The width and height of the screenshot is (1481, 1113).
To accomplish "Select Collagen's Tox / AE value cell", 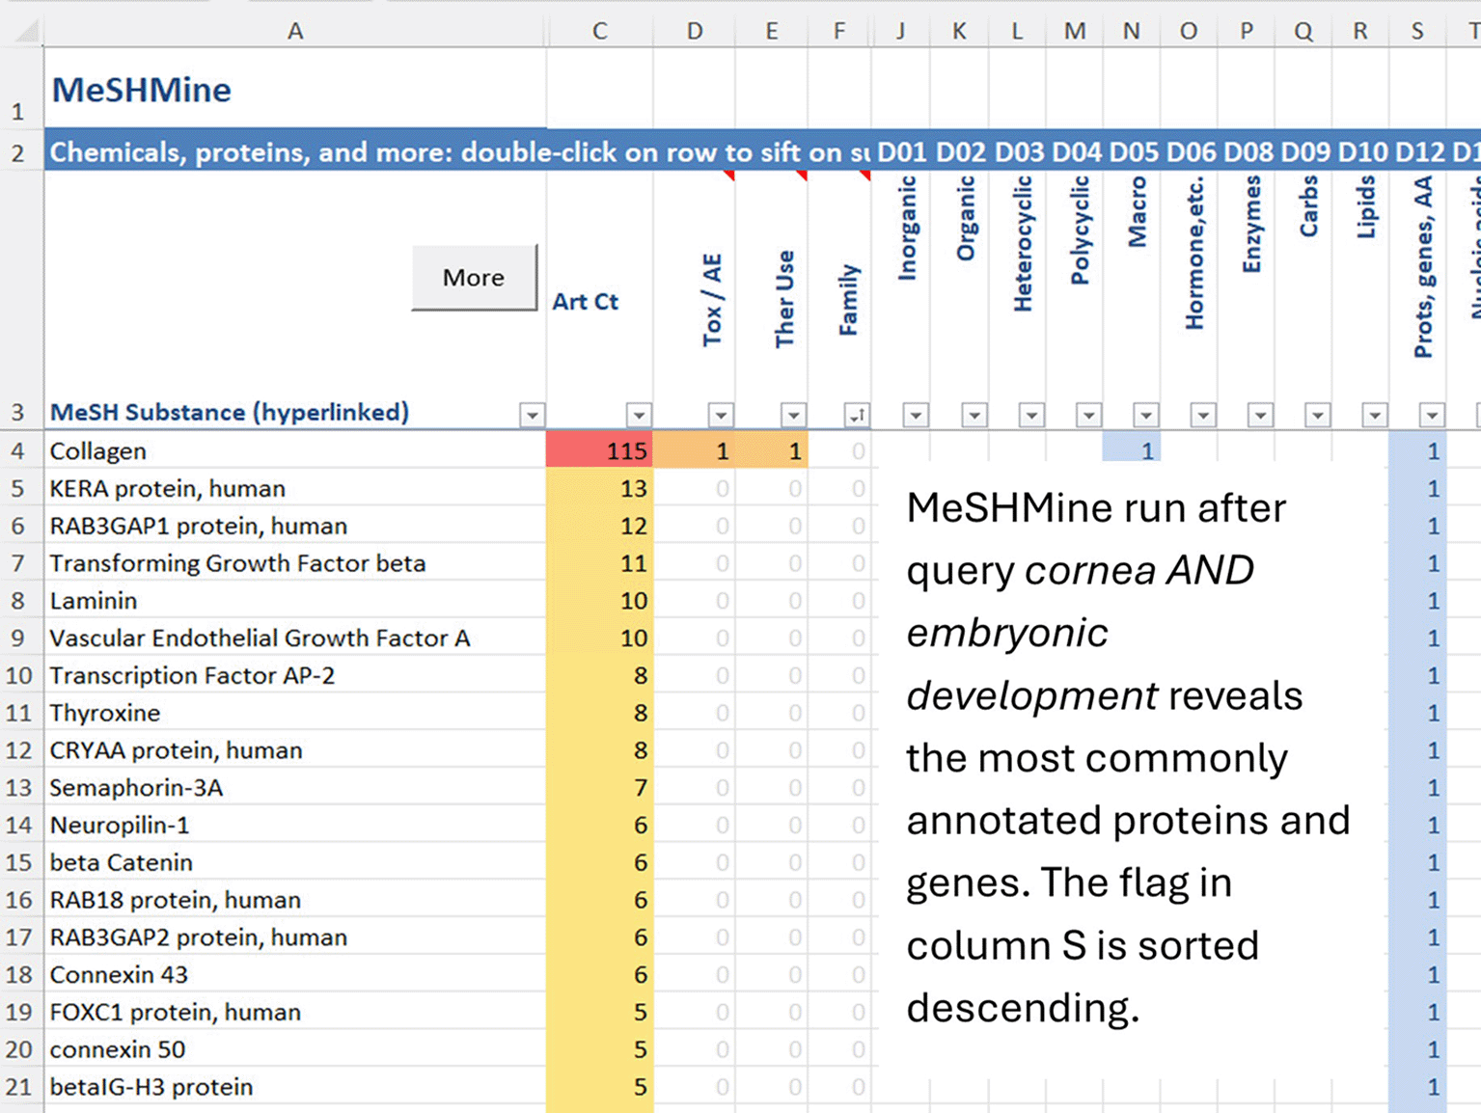I will coord(694,450).
